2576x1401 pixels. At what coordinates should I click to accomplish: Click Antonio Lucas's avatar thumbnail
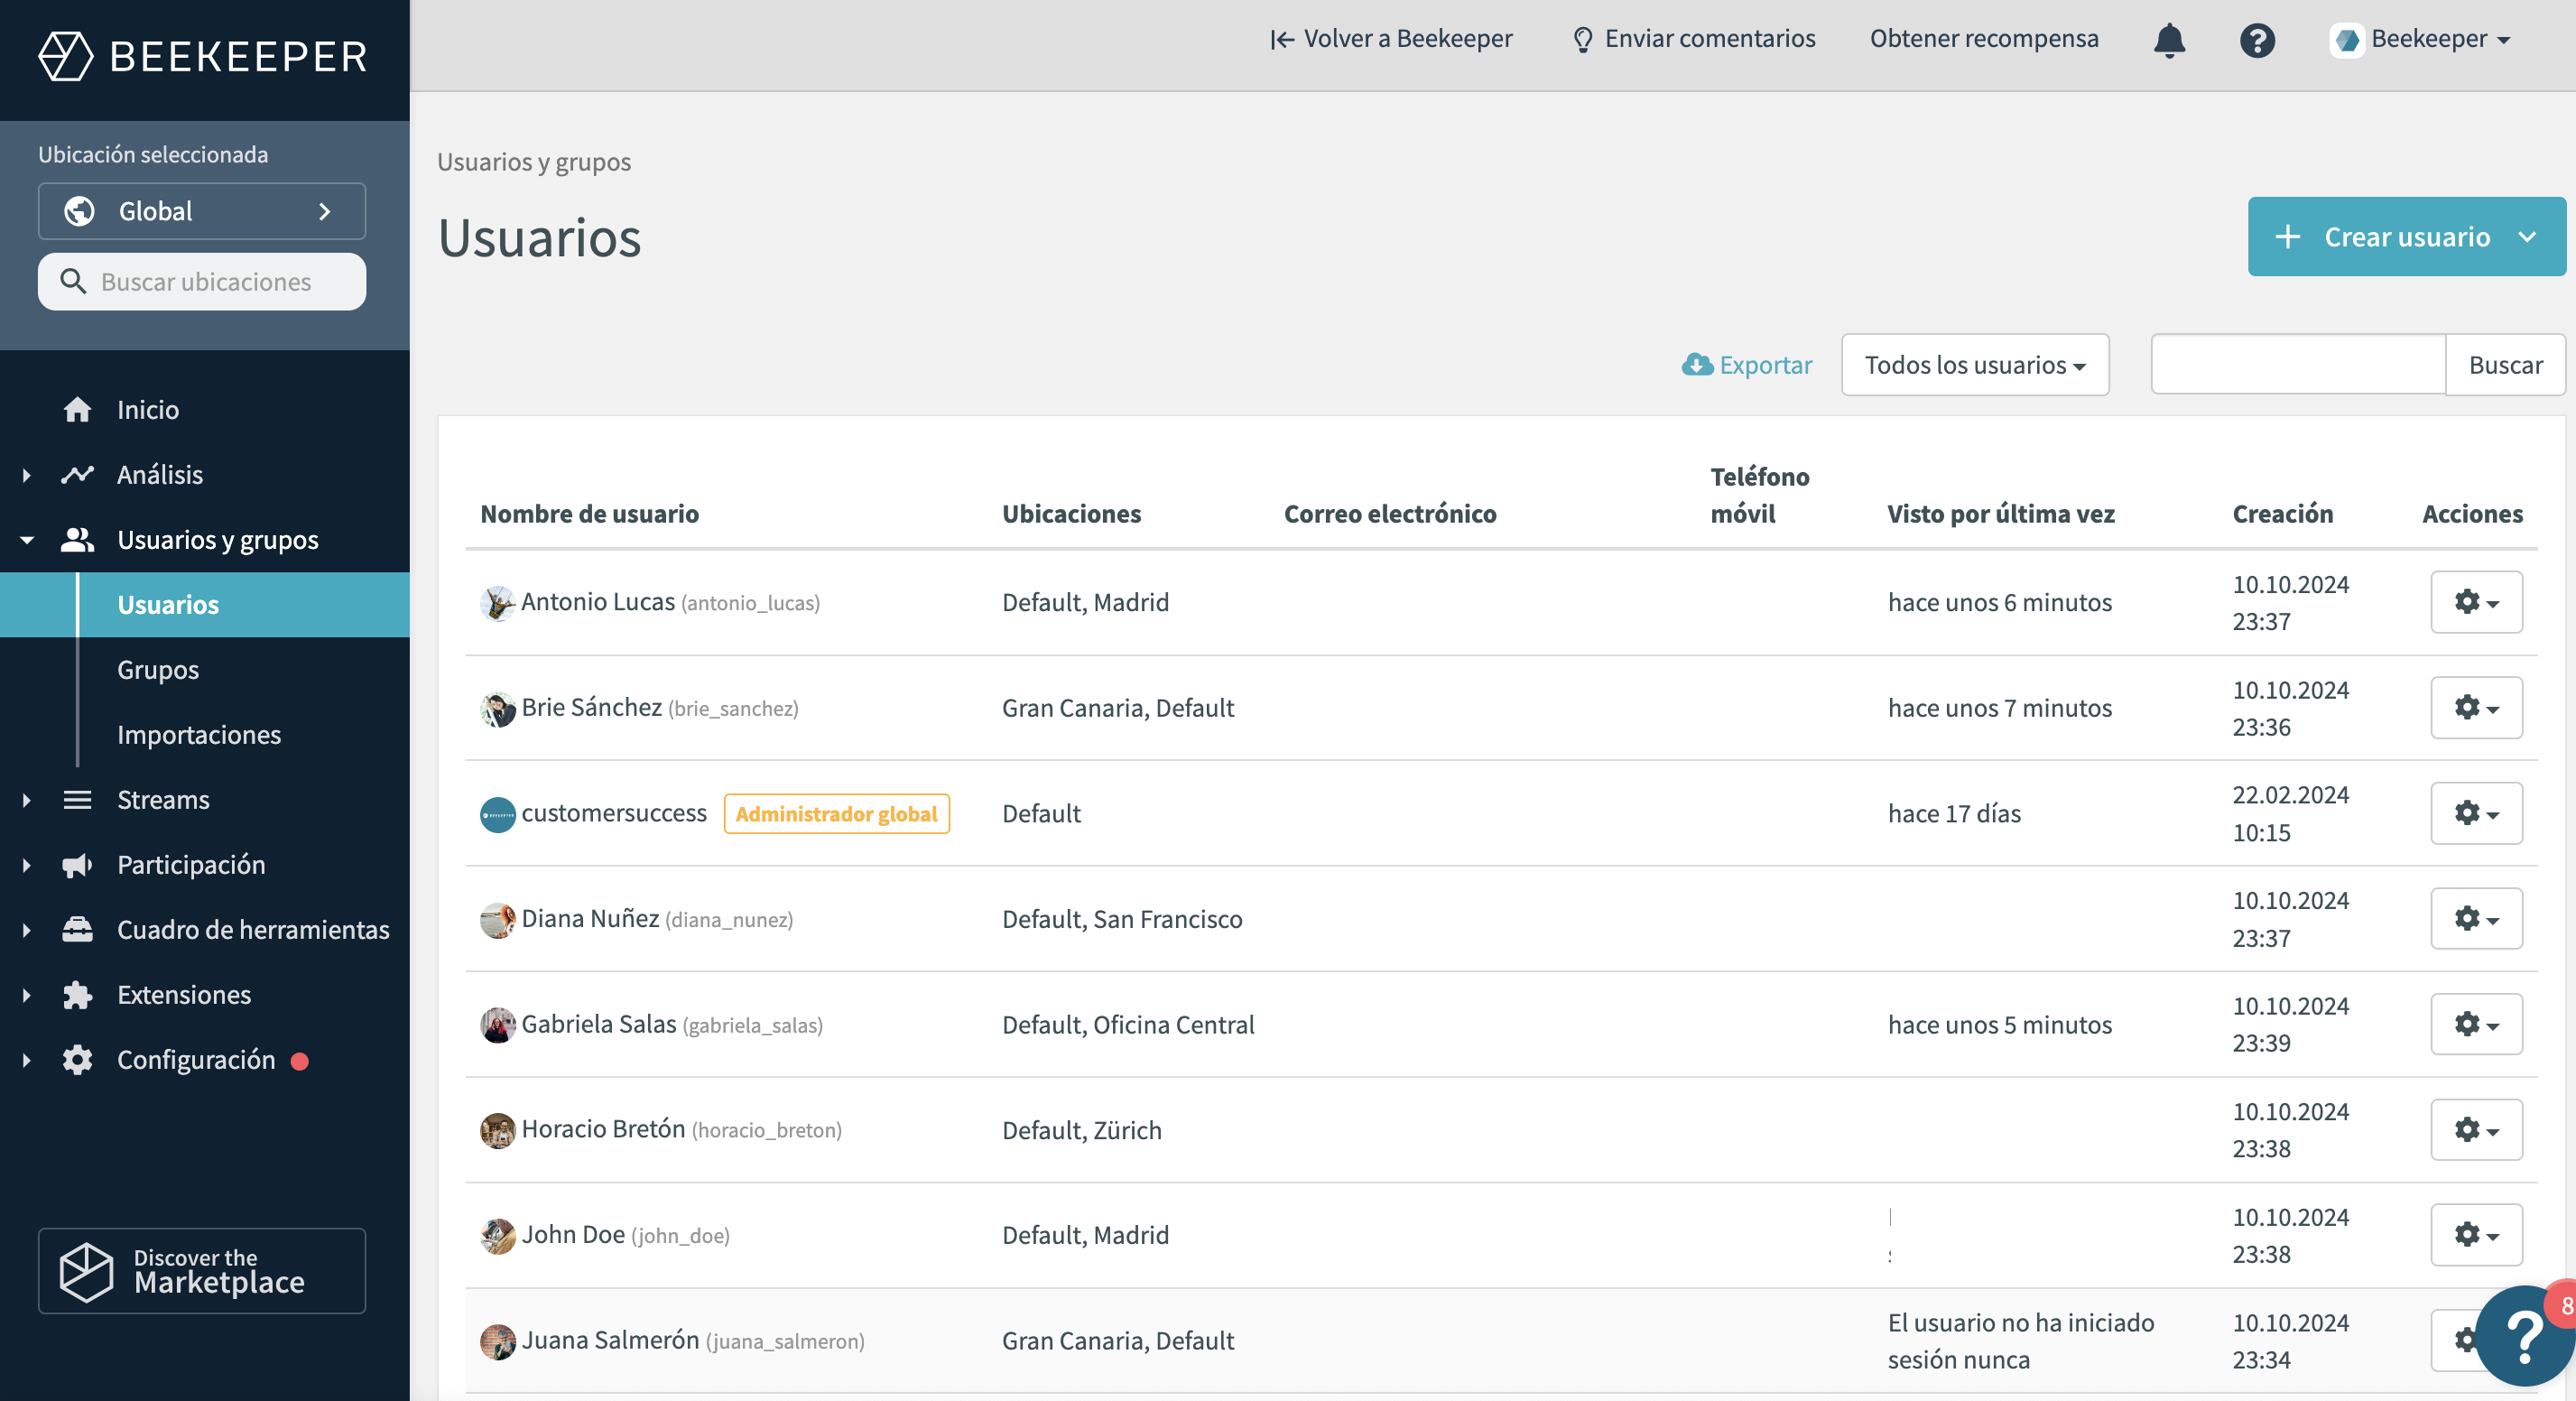pyautogui.click(x=497, y=603)
